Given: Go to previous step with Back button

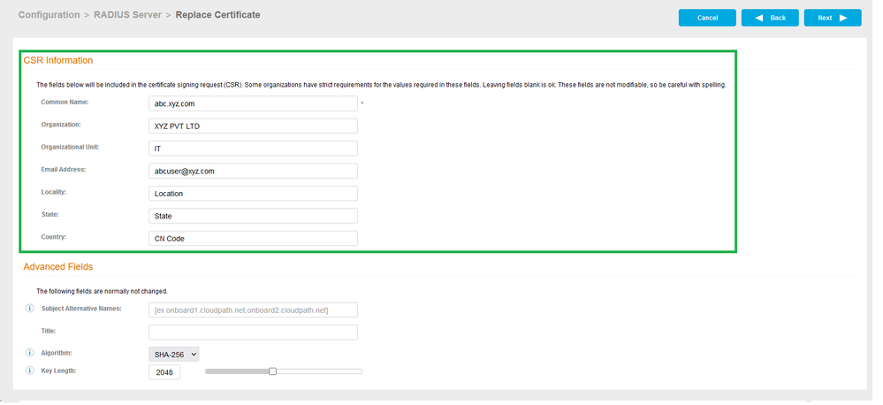Looking at the screenshot, I should [770, 18].
